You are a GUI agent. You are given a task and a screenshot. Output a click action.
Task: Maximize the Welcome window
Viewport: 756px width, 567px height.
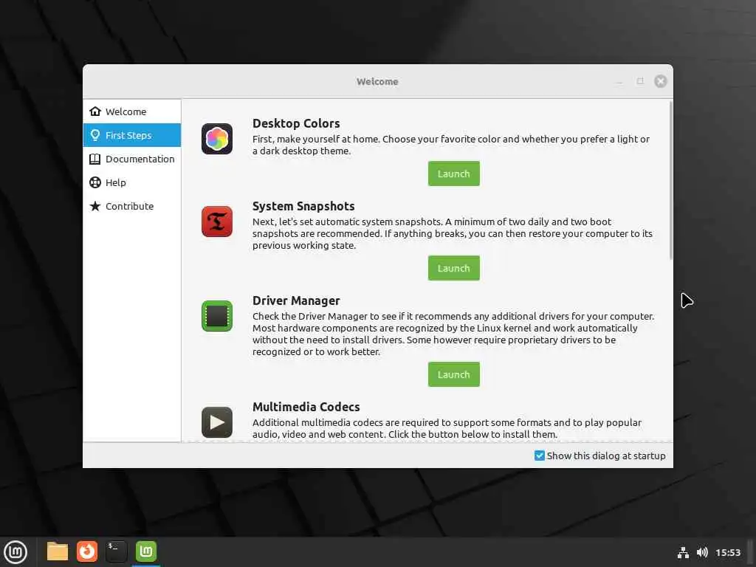(640, 81)
